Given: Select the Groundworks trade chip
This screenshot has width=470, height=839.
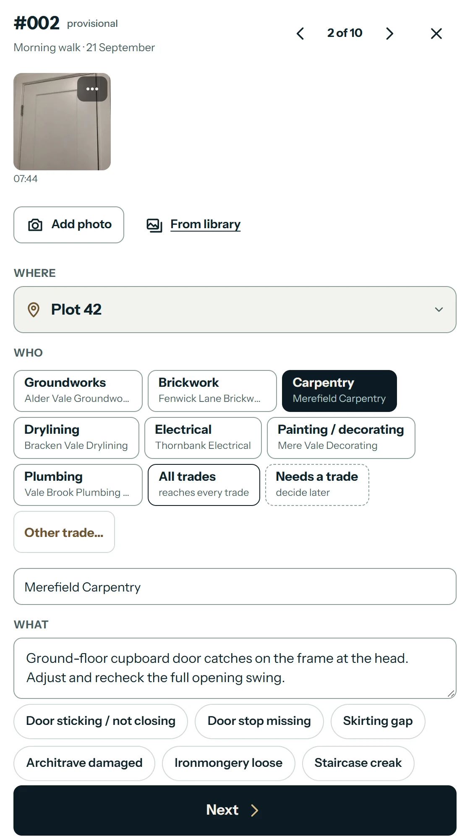Looking at the screenshot, I should click(x=78, y=391).
